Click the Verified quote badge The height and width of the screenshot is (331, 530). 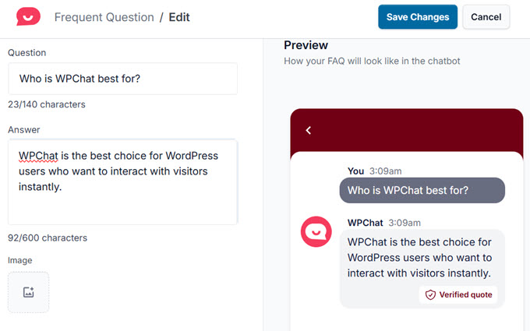tap(458, 295)
